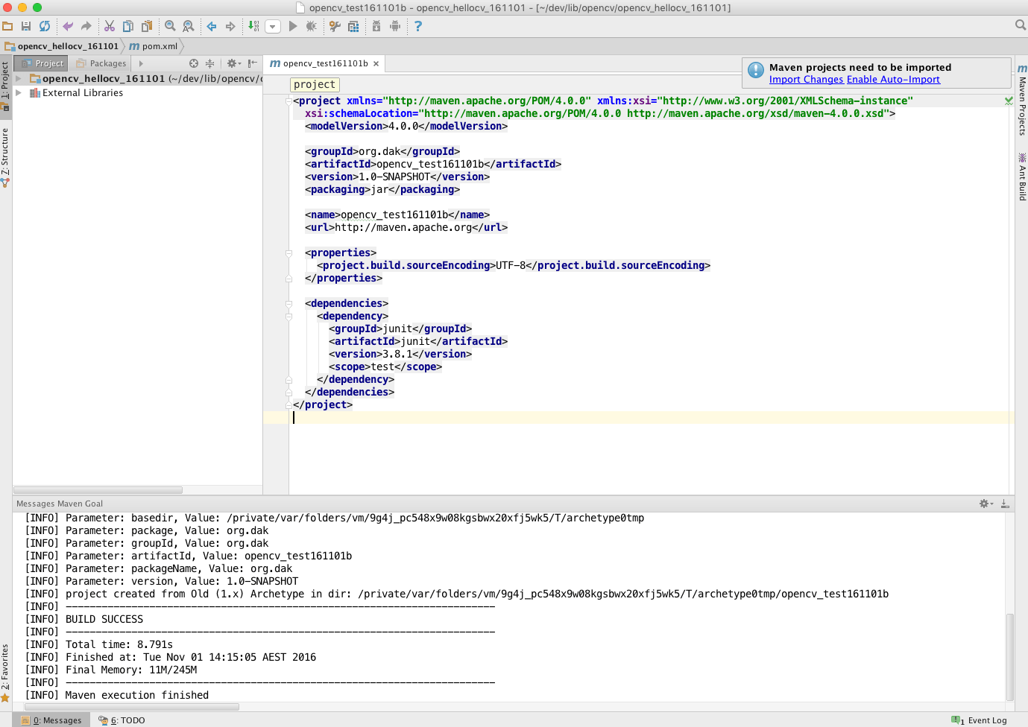This screenshot has width=1028, height=727.
Task: Open the Event Log
Action: [x=979, y=720]
